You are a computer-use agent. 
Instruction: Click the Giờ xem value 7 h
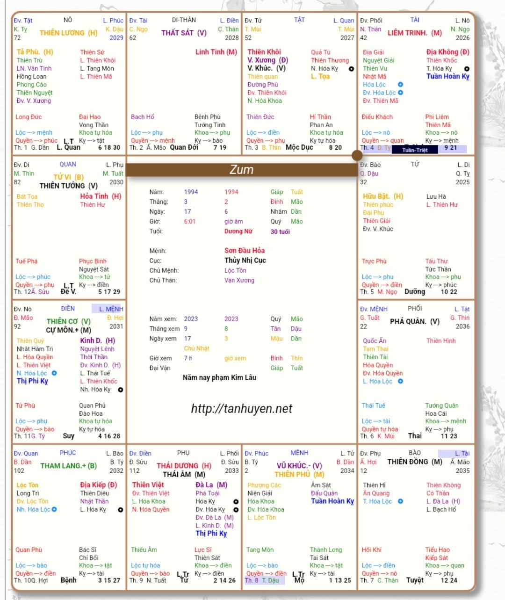(188, 358)
